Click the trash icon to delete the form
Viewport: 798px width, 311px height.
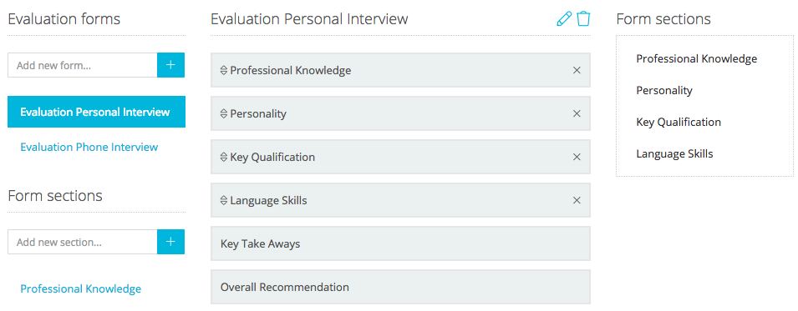(x=583, y=19)
